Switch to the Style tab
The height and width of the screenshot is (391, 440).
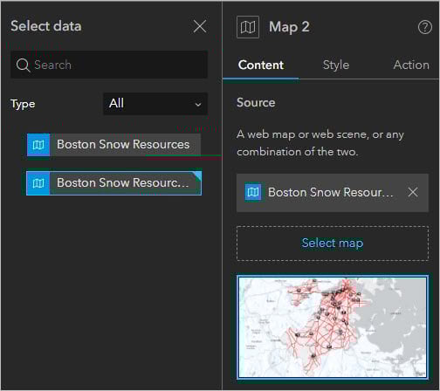click(x=336, y=65)
